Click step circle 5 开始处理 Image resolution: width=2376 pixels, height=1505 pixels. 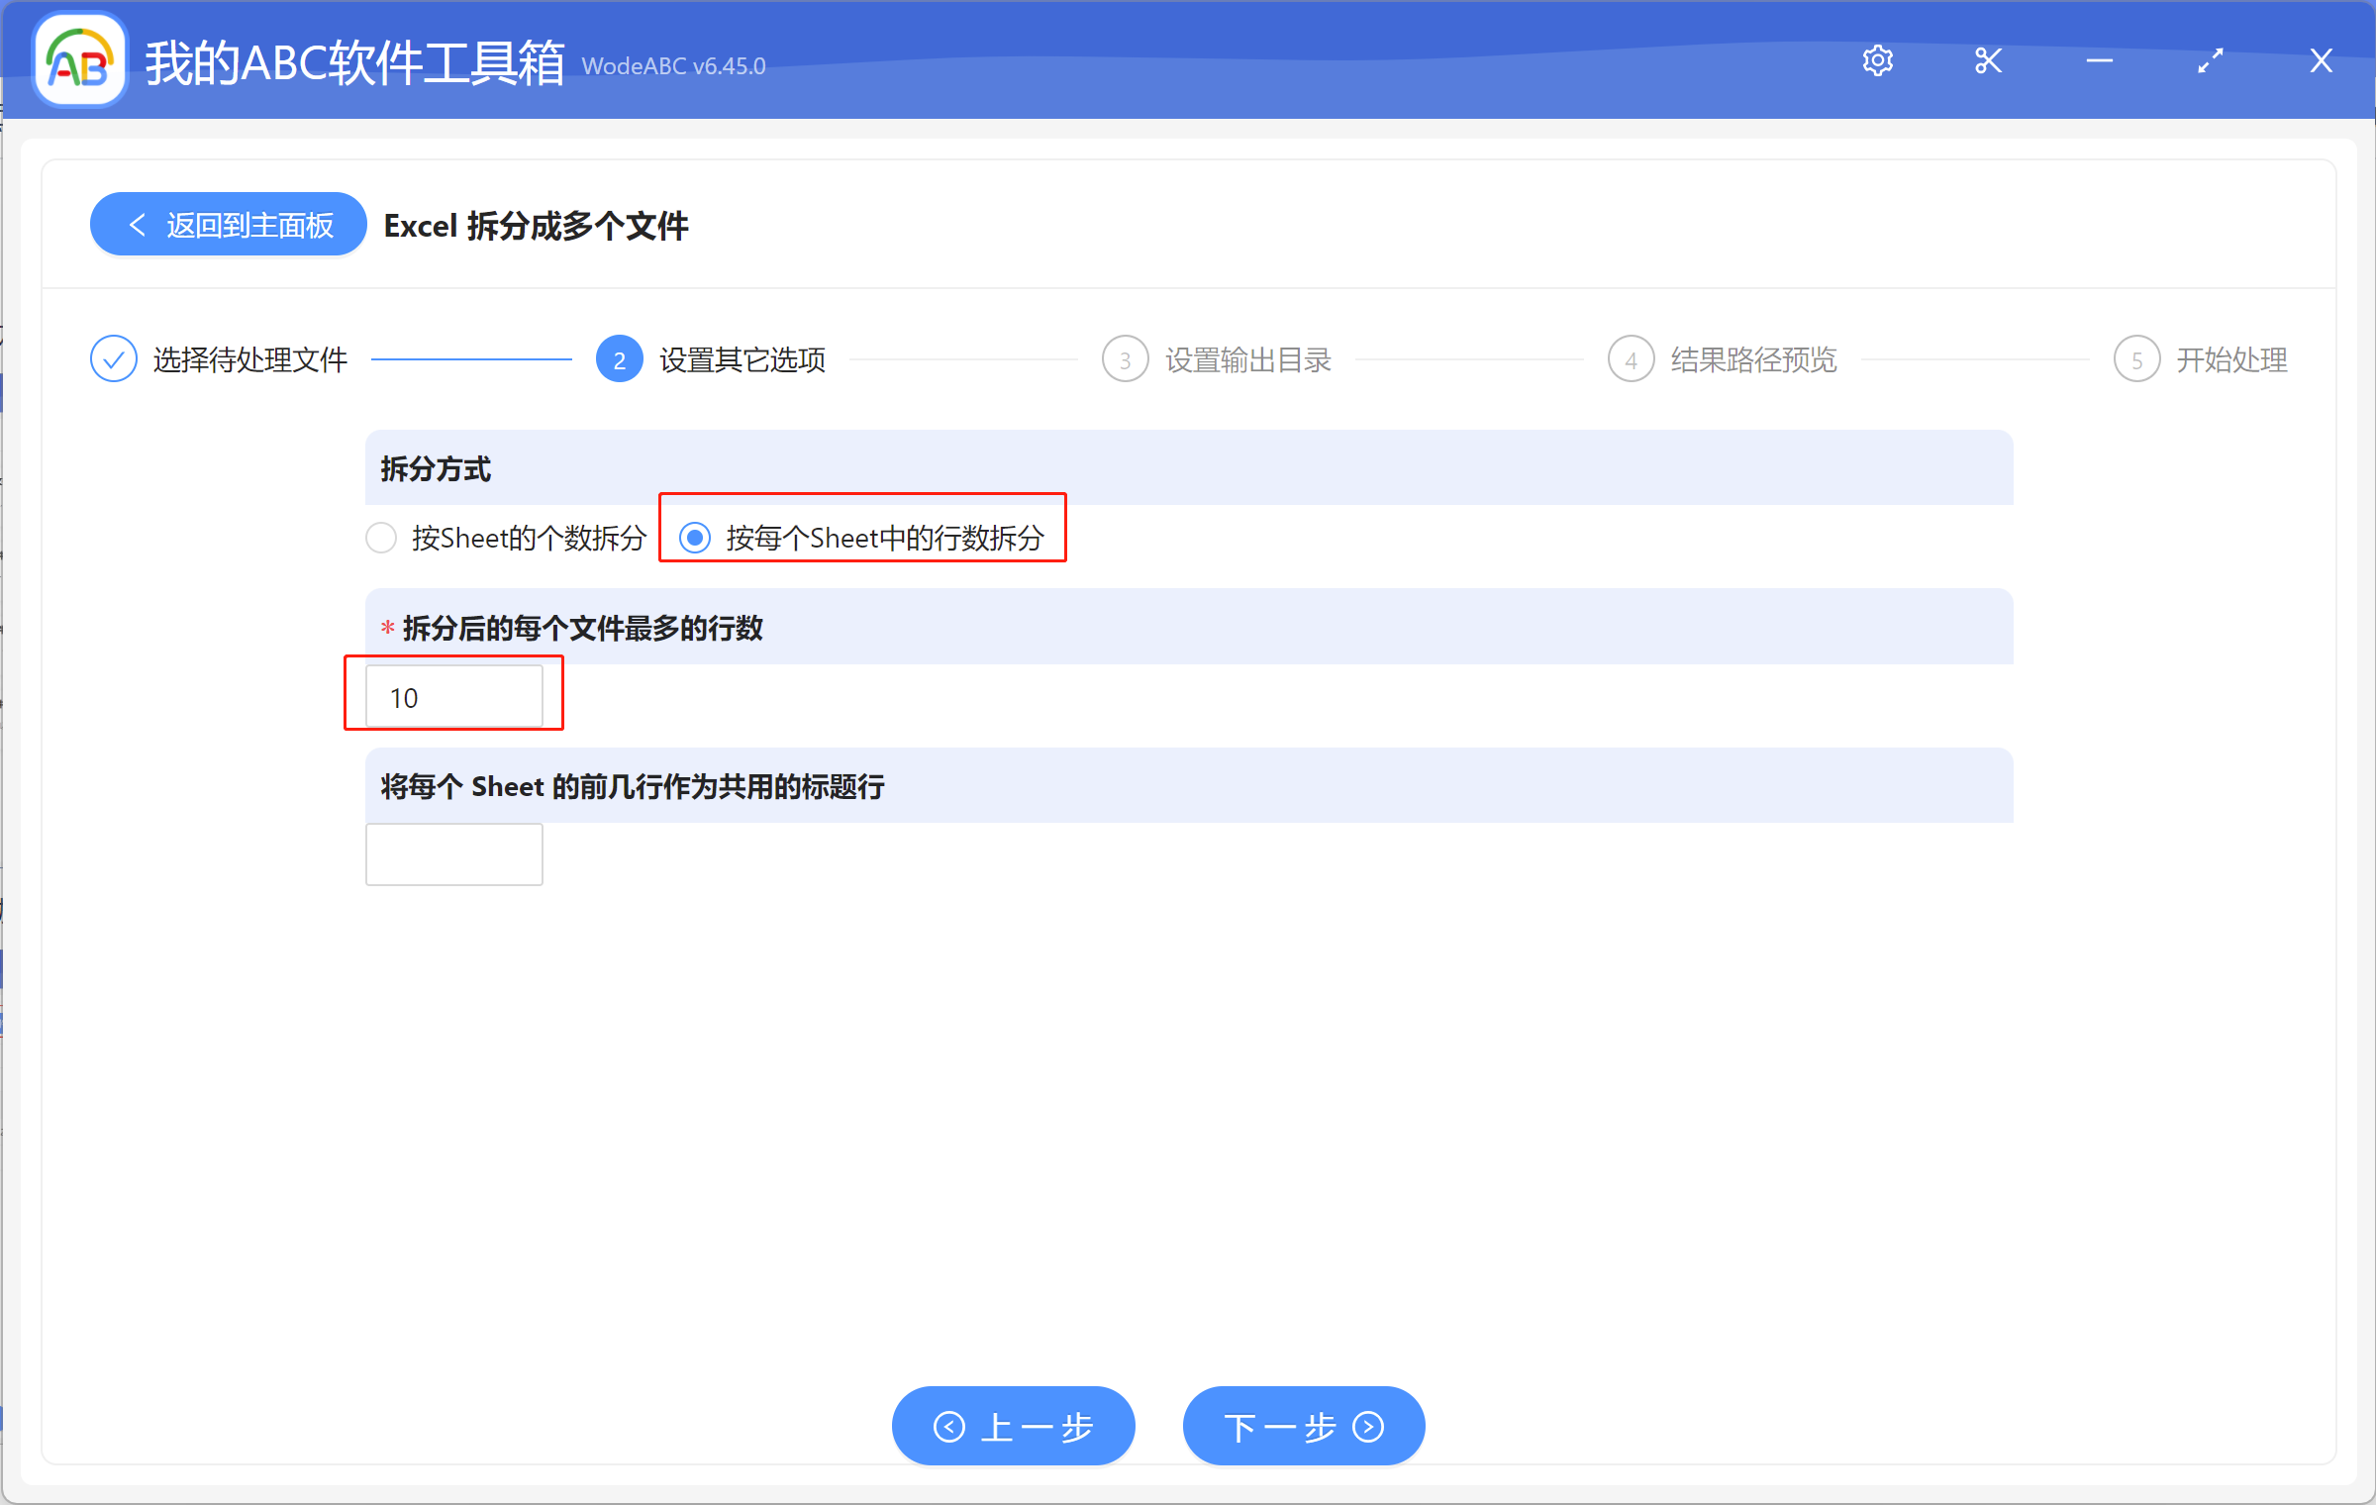pyautogui.click(x=2137, y=358)
